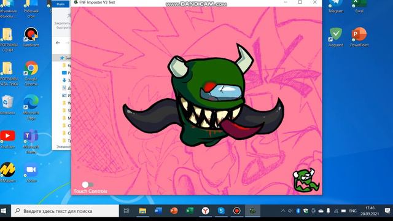The image size is (393, 221).
Task: Open Word from taskbar
Action: pos(158,211)
